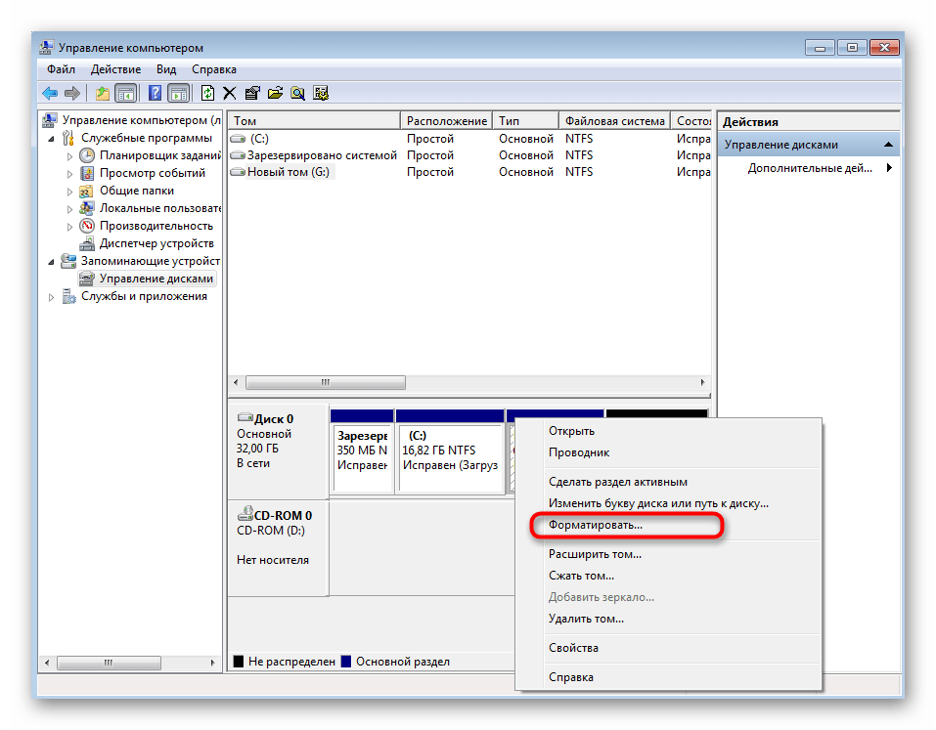Open the Вид menu

tap(166, 69)
